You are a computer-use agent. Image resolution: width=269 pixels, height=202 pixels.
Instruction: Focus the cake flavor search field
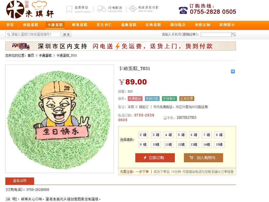click(33, 34)
